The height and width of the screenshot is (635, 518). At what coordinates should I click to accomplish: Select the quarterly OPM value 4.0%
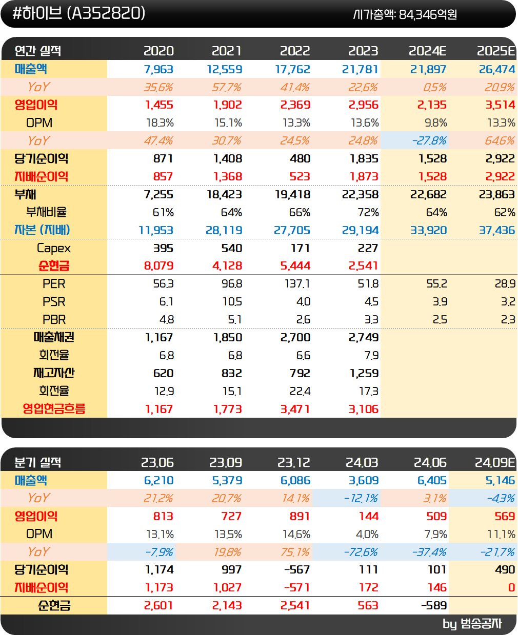click(367, 534)
